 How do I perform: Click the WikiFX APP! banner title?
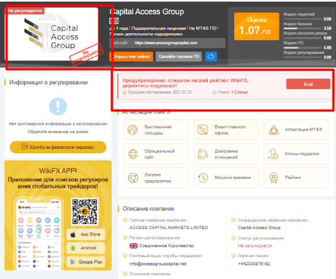tap(58, 171)
